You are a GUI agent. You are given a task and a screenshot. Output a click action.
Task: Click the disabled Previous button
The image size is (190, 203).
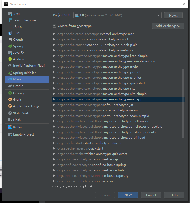click(105, 195)
